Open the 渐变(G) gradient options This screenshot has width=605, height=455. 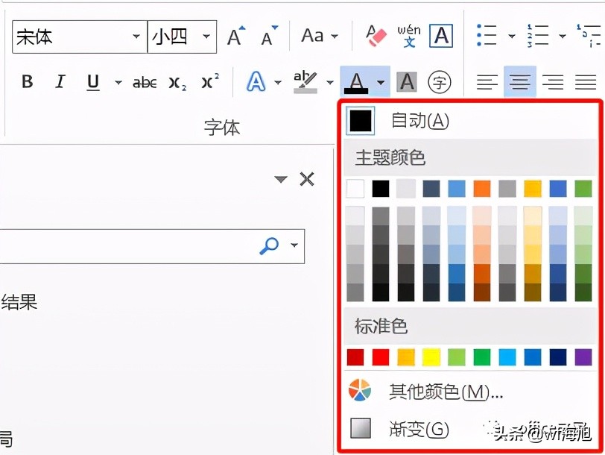tap(417, 429)
